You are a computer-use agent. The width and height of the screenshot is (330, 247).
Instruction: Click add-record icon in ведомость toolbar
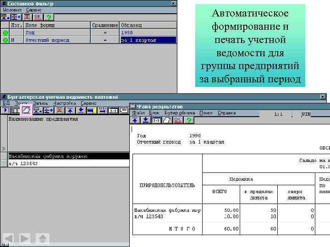click(x=38, y=110)
